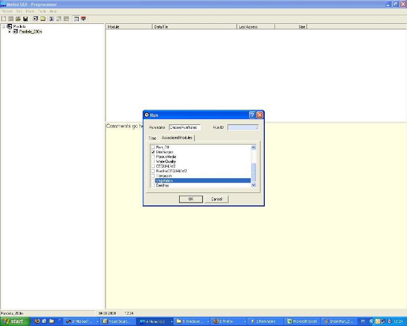Cancel the Run dialog
The width and height of the screenshot is (407, 326).
(x=217, y=199)
